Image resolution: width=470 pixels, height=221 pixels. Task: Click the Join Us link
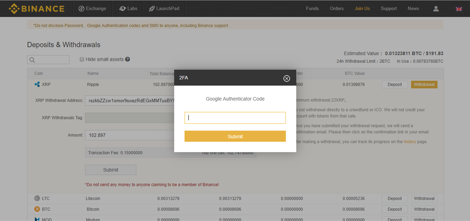coord(362,9)
